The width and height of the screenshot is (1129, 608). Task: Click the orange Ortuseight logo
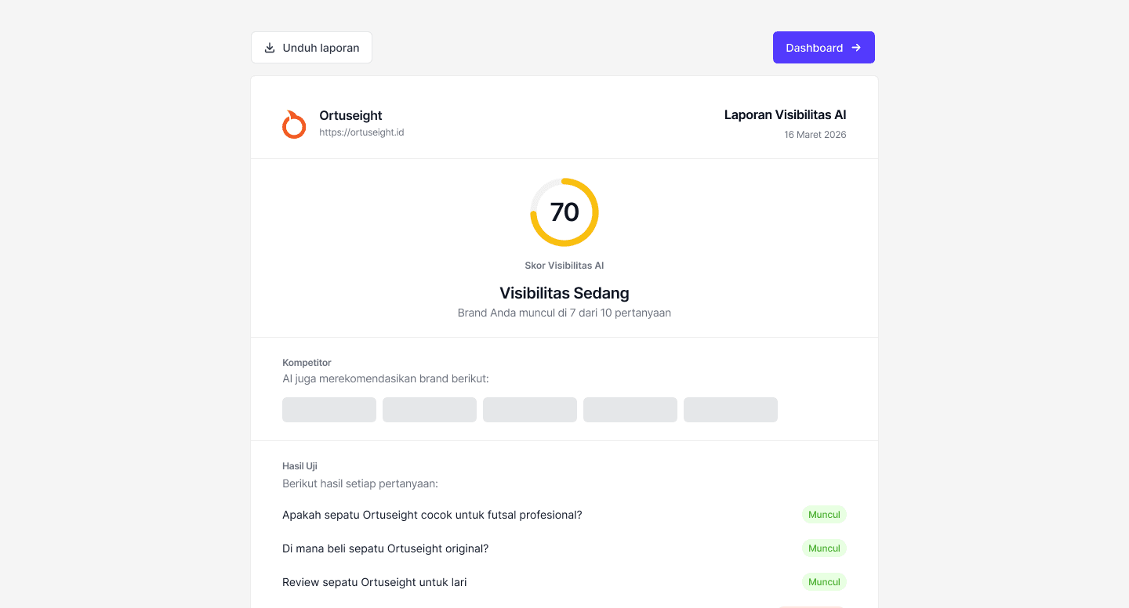(294, 124)
